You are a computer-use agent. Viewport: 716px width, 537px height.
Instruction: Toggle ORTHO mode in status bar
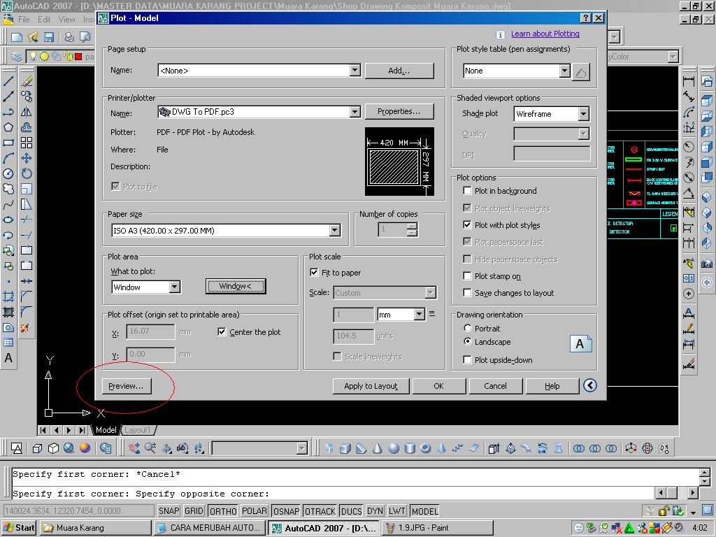(223, 511)
